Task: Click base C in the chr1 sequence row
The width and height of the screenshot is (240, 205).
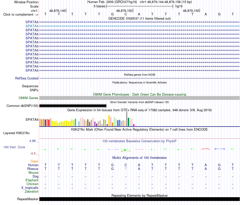Action: click(126, 14)
